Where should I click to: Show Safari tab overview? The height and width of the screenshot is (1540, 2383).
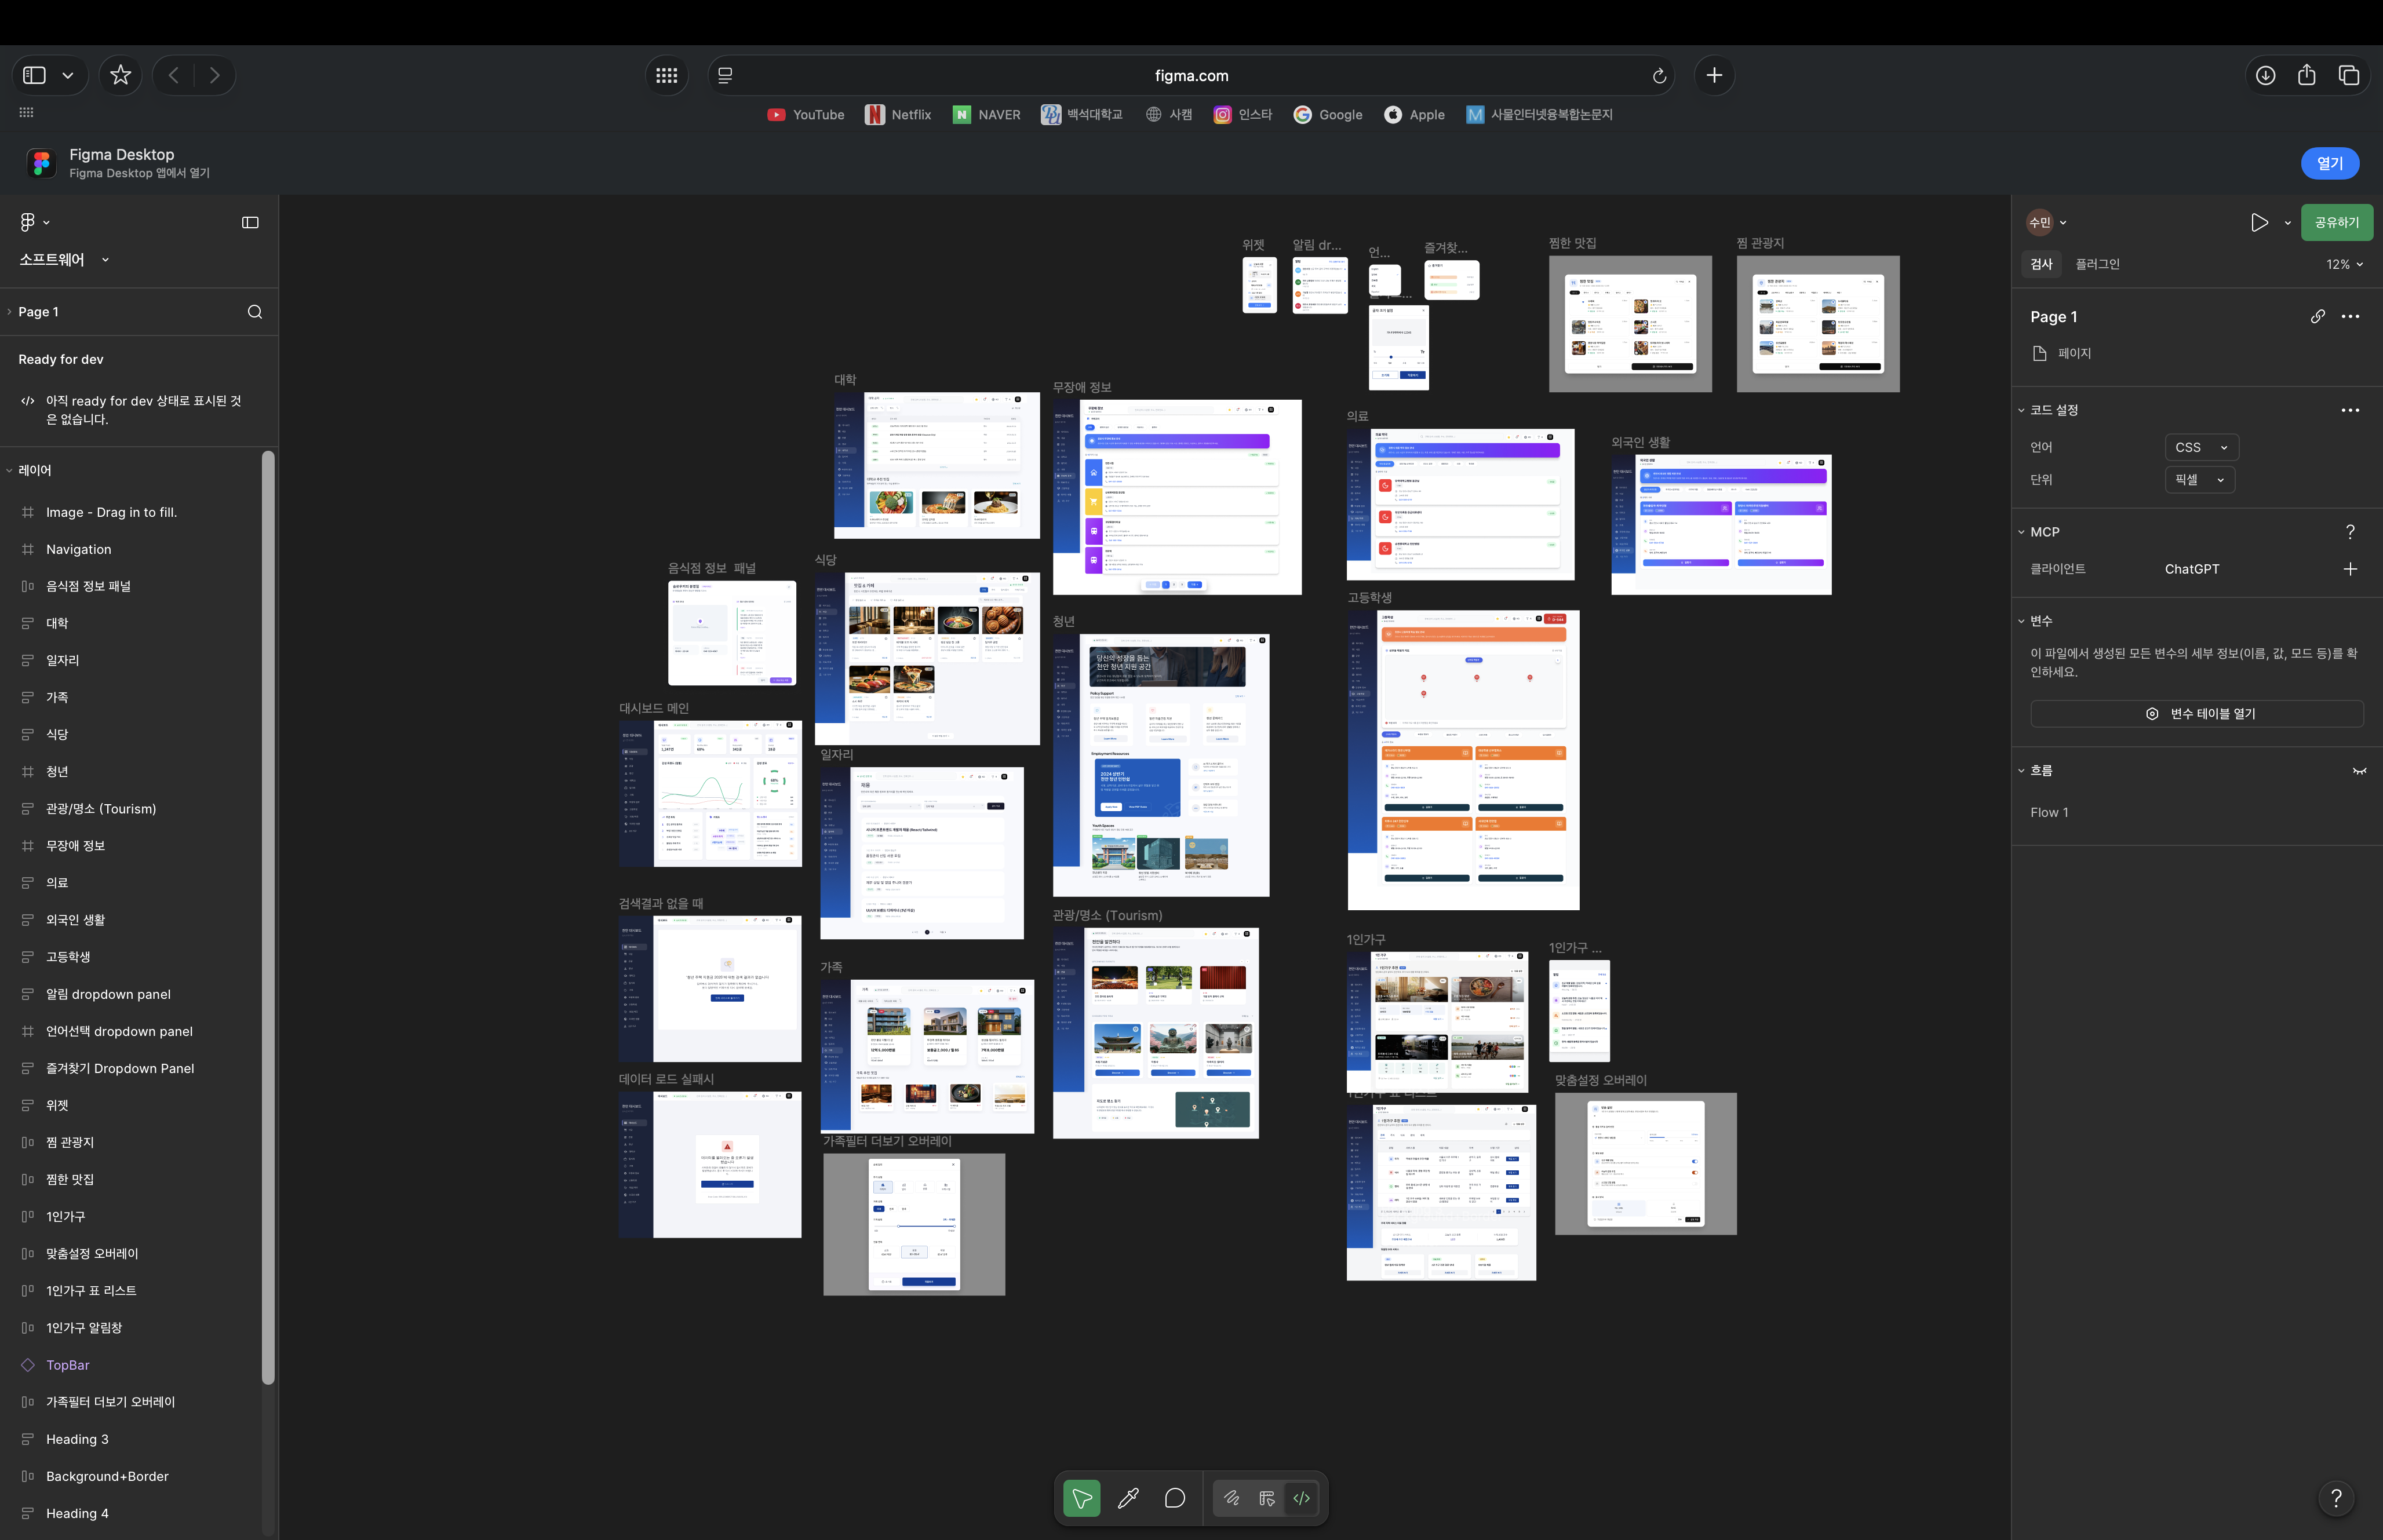(2349, 75)
